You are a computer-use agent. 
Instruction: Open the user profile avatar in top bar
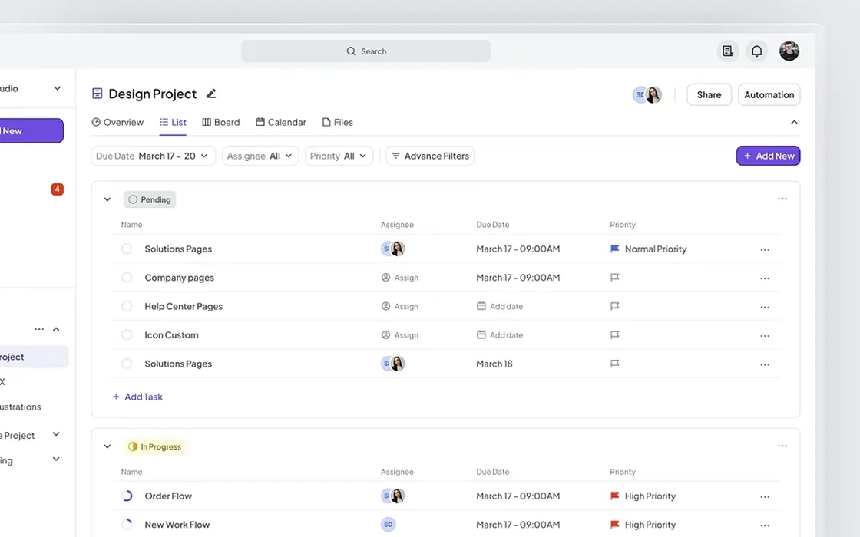[x=789, y=51]
